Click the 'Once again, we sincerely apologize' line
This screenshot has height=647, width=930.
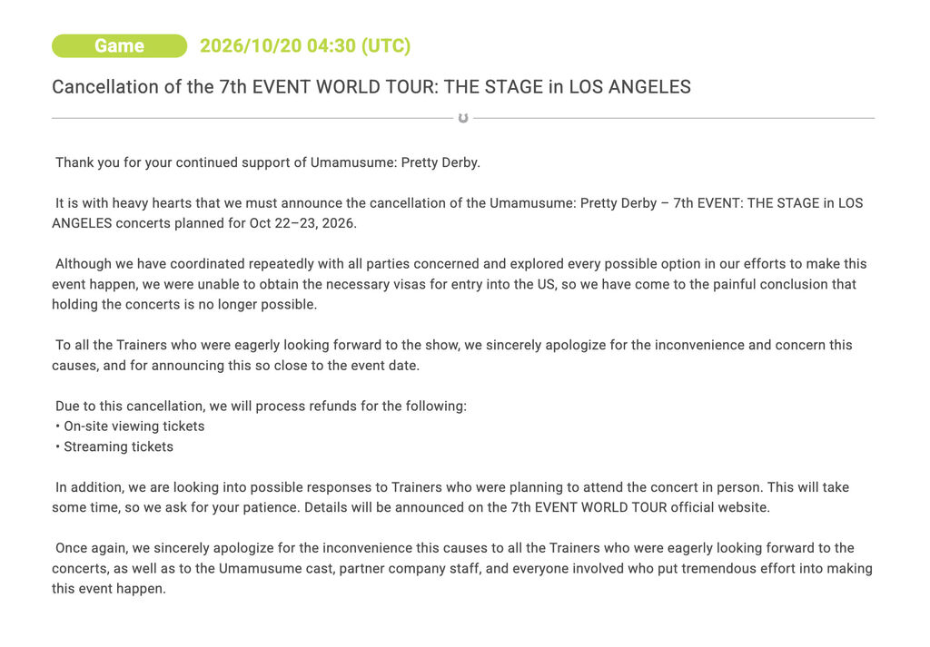click(x=455, y=547)
